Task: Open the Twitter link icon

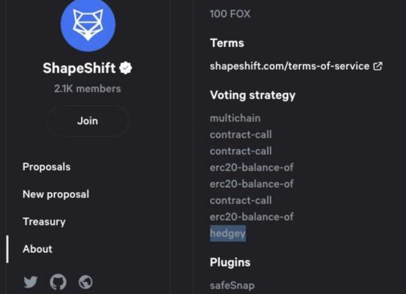Action: (x=30, y=282)
